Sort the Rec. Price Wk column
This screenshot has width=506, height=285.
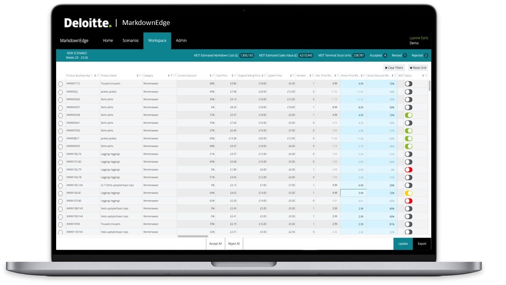click(335, 76)
